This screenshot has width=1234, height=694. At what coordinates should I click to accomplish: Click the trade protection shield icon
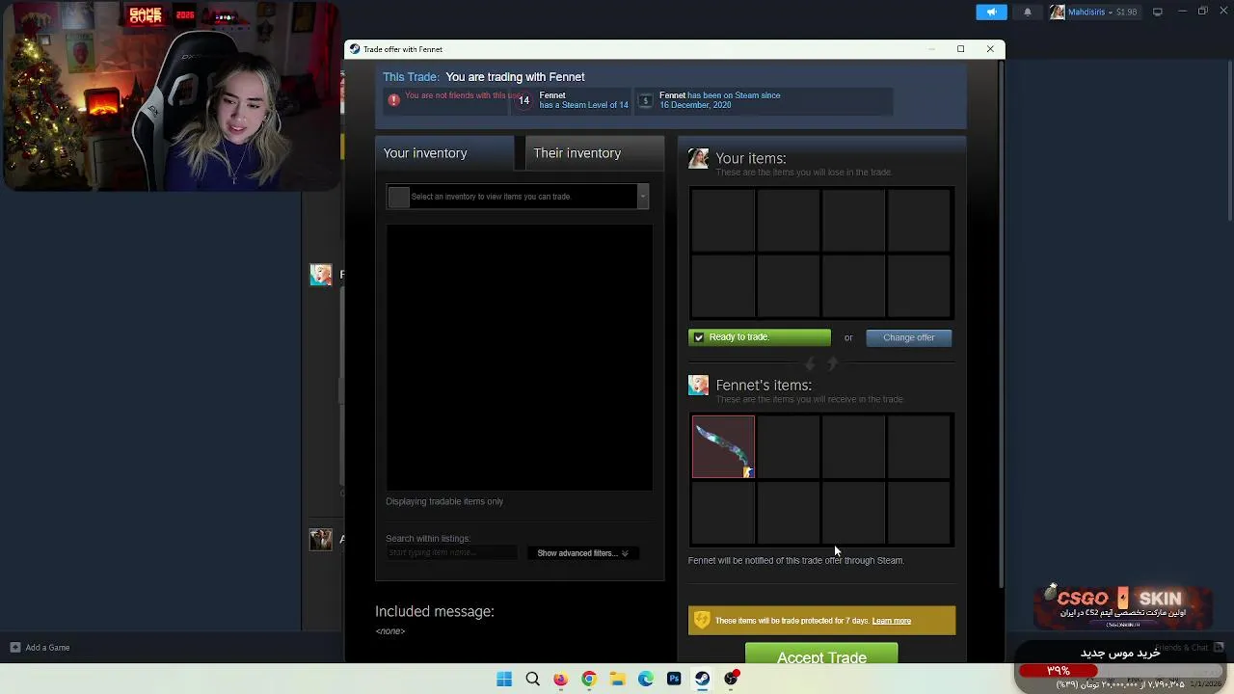tap(702, 621)
